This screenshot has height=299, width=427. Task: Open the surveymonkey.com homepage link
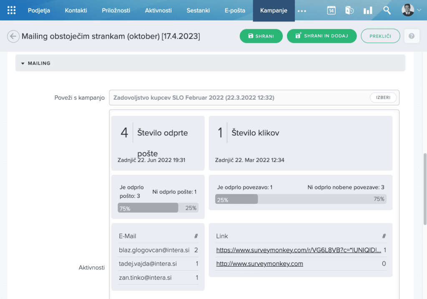tap(259, 264)
